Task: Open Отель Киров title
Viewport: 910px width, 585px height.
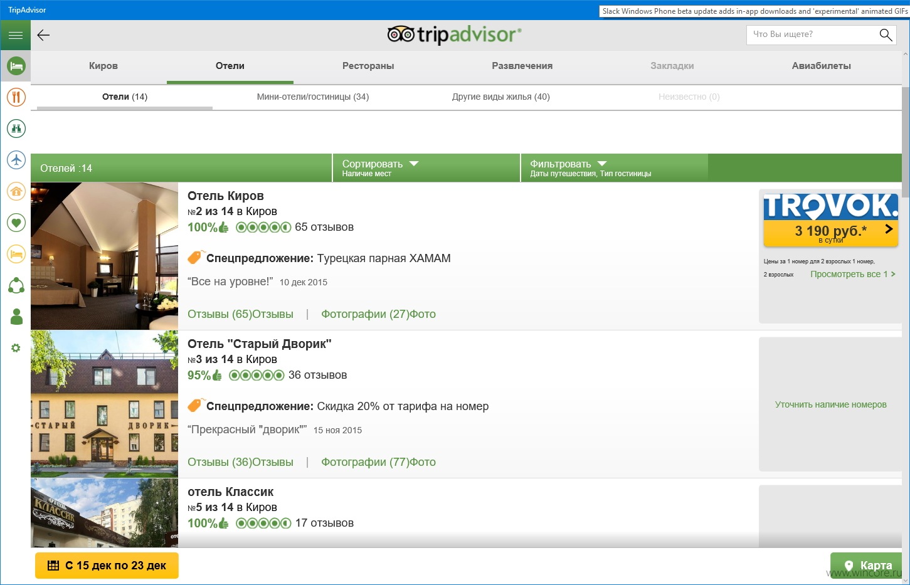Action: (x=226, y=196)
